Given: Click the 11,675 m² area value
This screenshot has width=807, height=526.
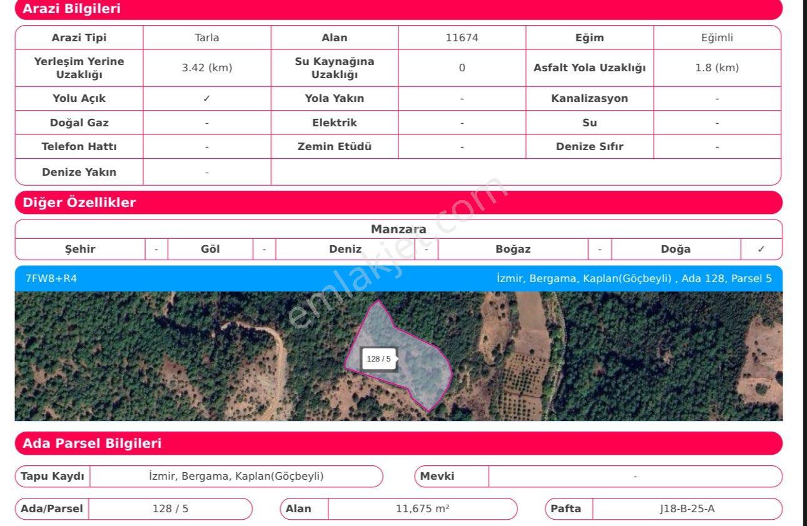Looking at the screenshot, I should [x=422, y=509].
